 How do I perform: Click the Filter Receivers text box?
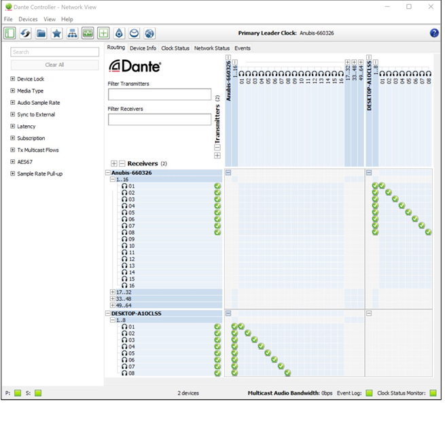(x=160, y=119)
